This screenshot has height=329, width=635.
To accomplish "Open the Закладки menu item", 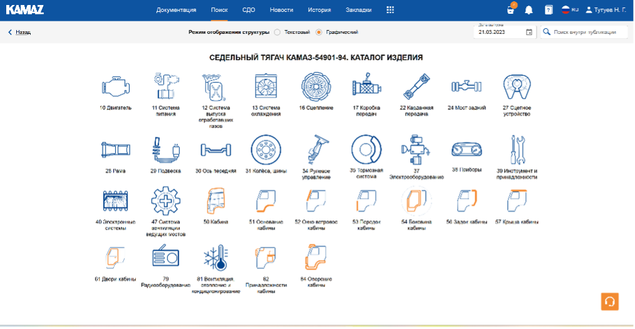I will pyautogui.click(x=358, y=10).
